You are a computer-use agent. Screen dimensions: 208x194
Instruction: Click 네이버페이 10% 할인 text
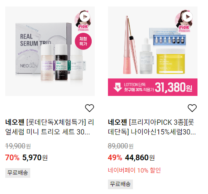tap(134, 170)
